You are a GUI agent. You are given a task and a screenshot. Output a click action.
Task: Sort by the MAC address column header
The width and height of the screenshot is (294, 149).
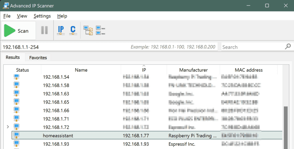click(x=249, y=70)
